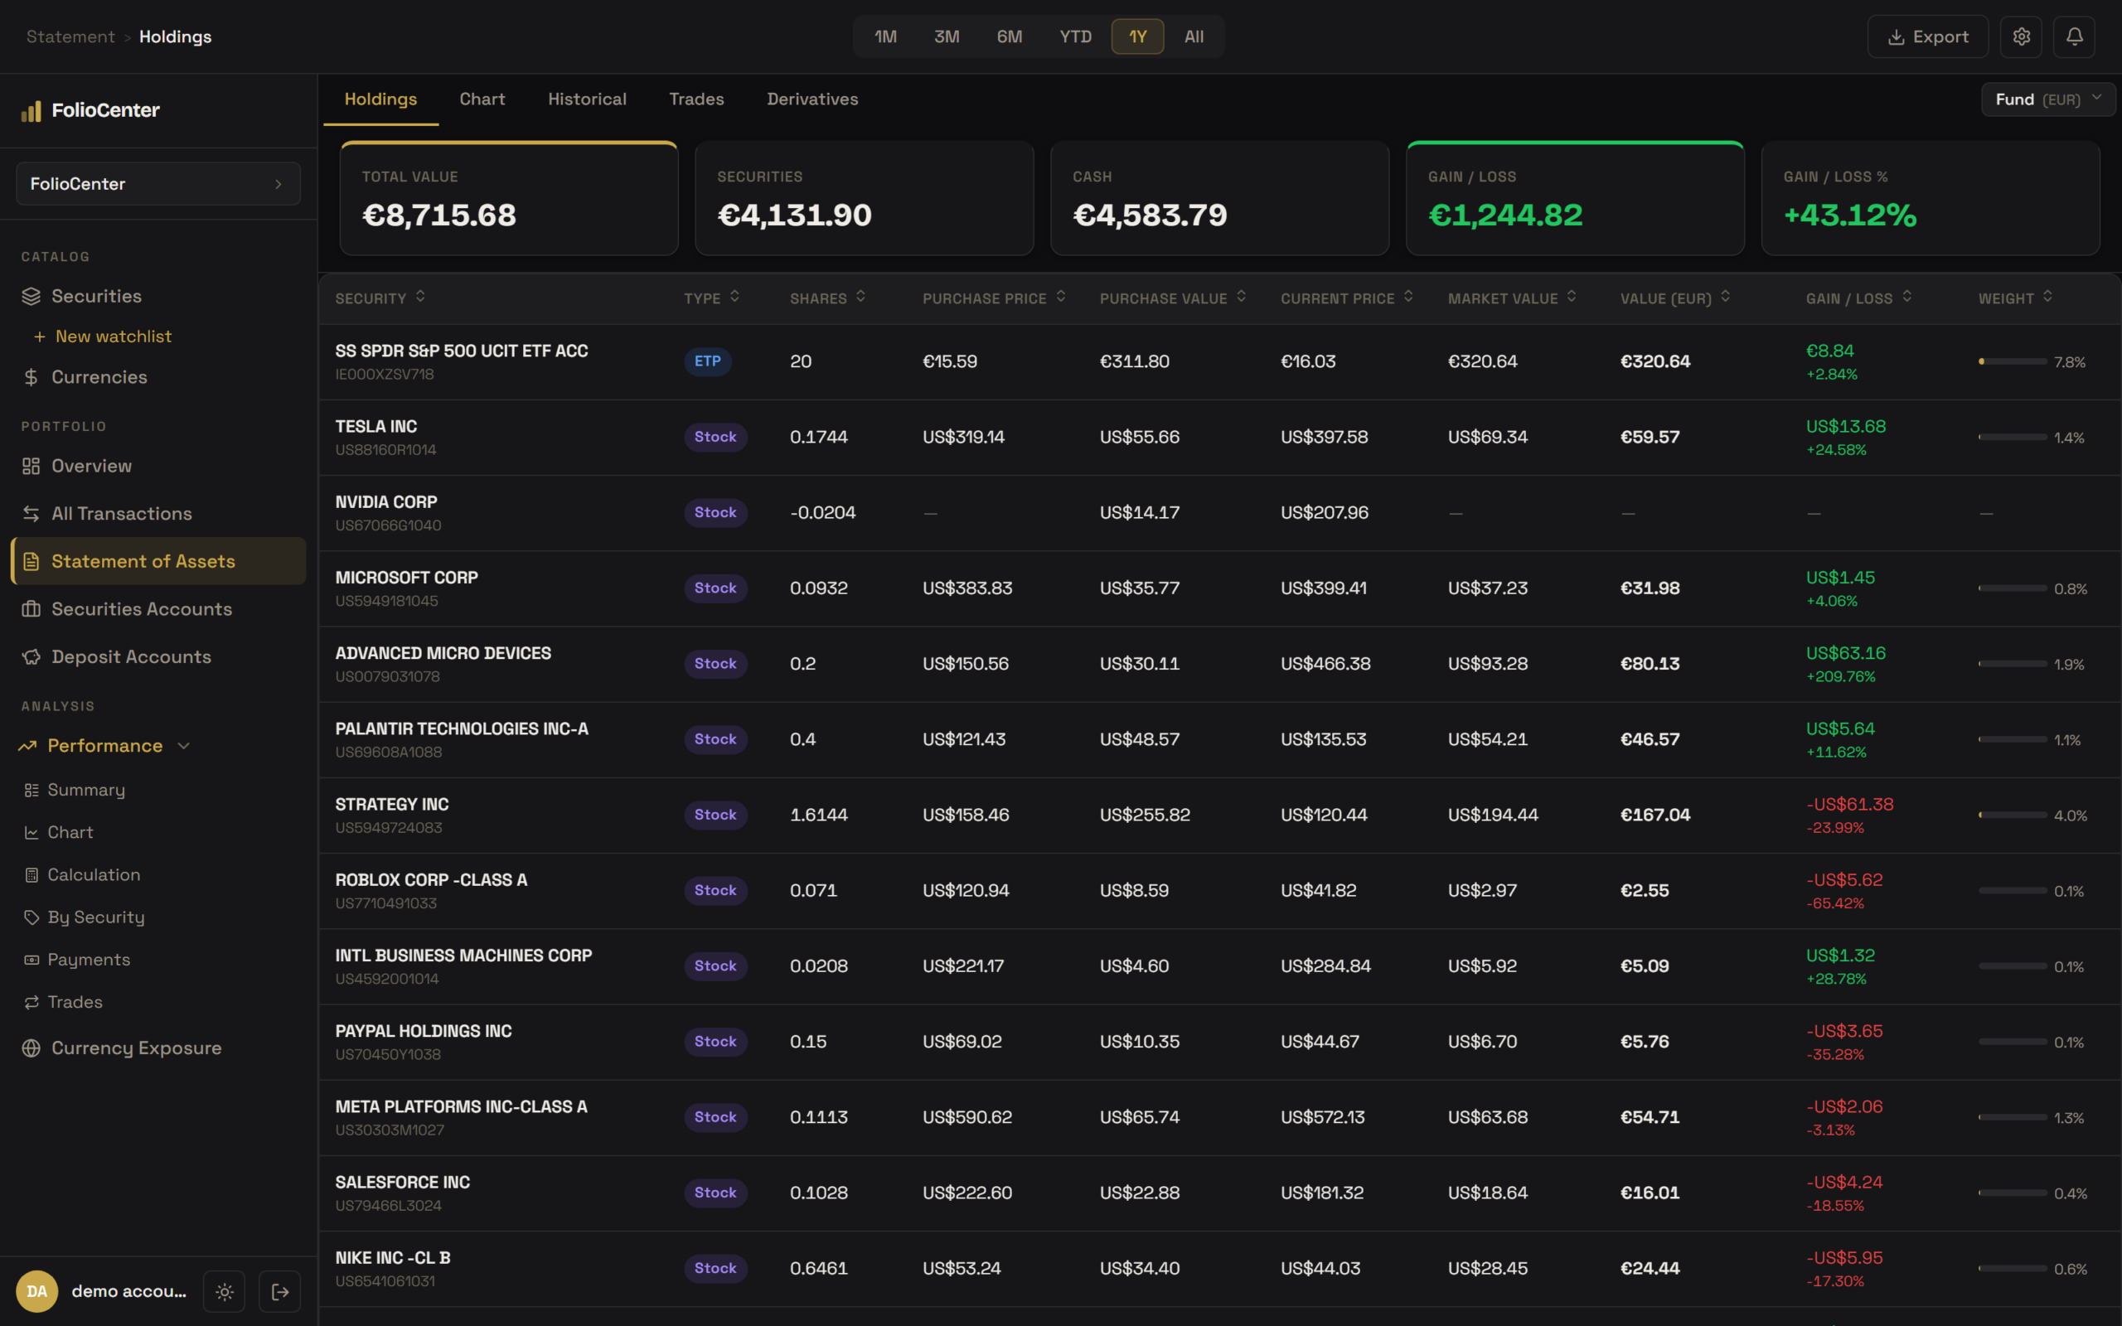This screenshot has width=2122, height=1326.
Task: Sort by Value (EUR) column header
Action: (1676, 298)
